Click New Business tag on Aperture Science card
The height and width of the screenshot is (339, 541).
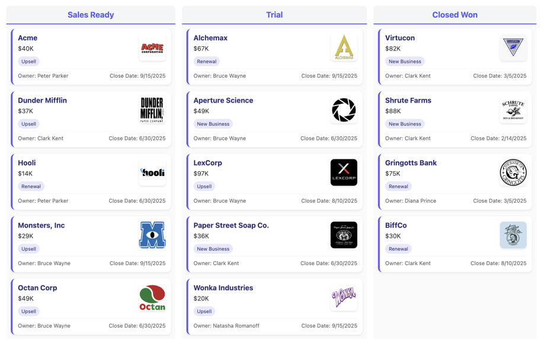213,124
